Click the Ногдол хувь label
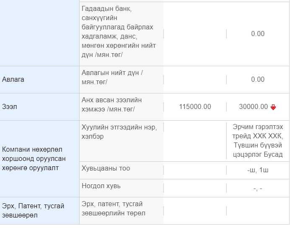Screen dimensions: 290x238 (x=101, y=186)
